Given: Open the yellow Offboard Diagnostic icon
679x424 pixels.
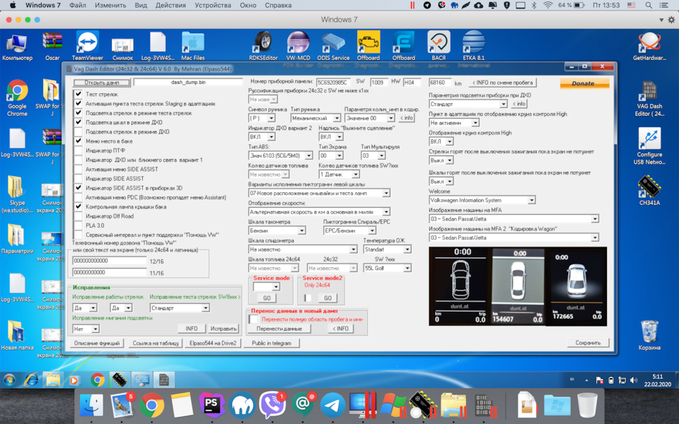Looking at the screenshot, I should 368,45.
